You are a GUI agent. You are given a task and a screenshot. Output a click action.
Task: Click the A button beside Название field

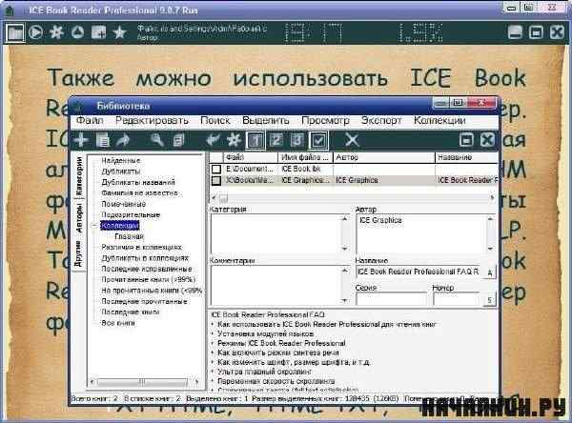point(490,272)
